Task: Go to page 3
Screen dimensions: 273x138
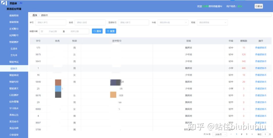Action: coord(246,134)
